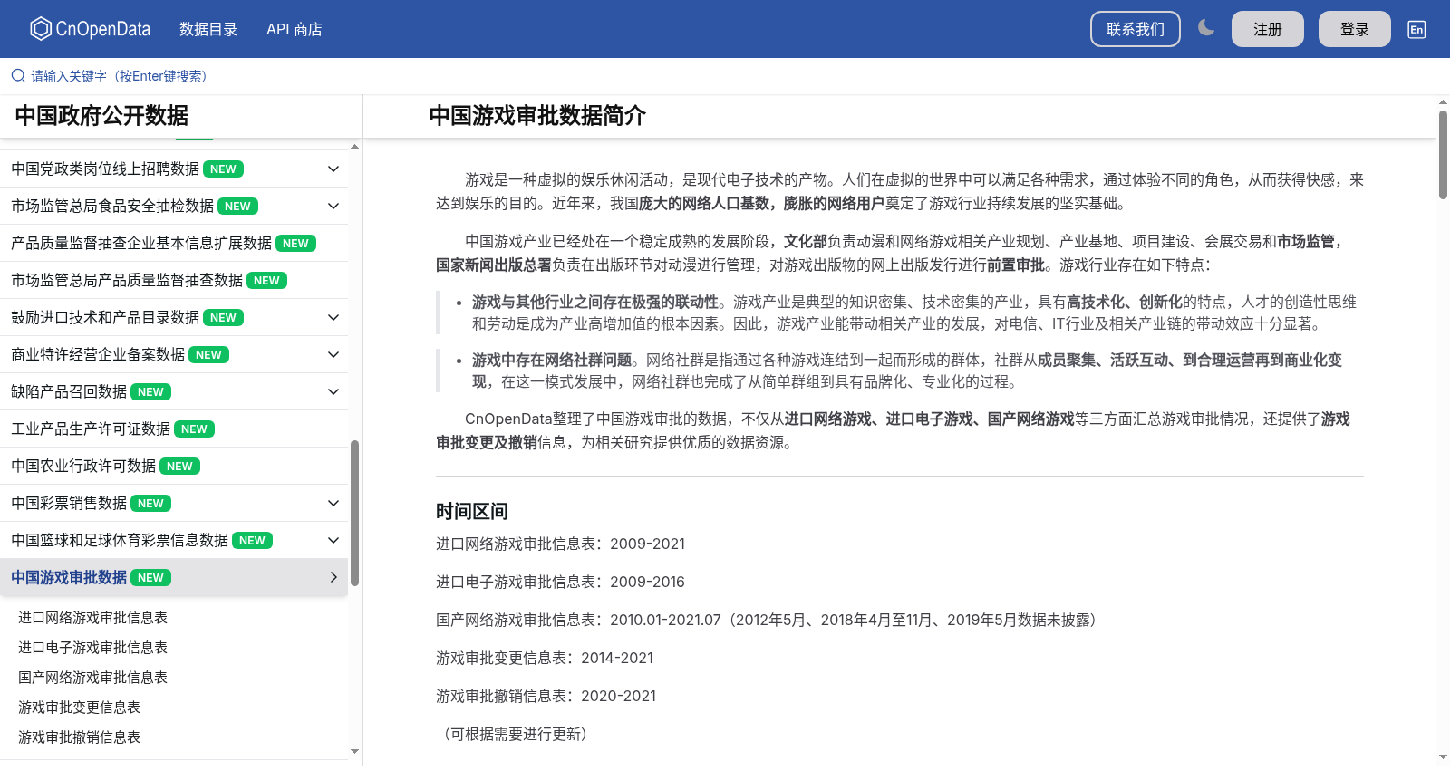
Task: Open 进口电子游戏审批信息表 link
Action: [x=92, y=647]
